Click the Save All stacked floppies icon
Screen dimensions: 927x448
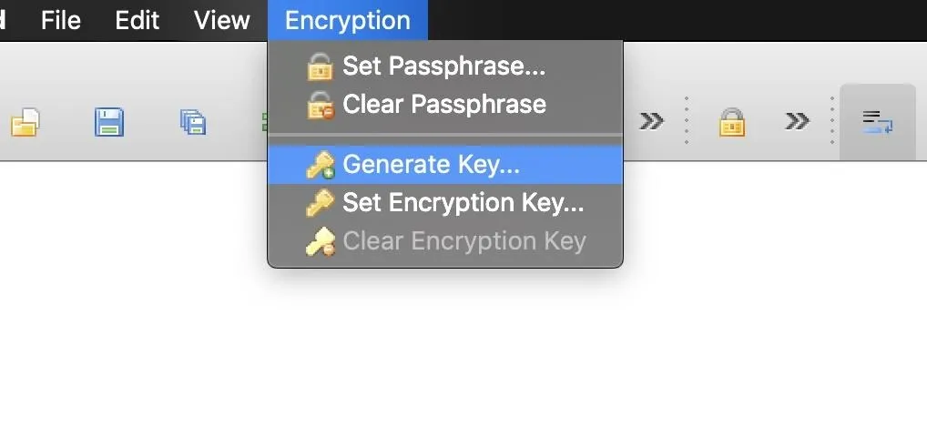click(x=193, y=122)
